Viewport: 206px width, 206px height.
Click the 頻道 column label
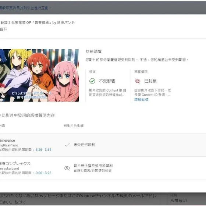[92, 72]
